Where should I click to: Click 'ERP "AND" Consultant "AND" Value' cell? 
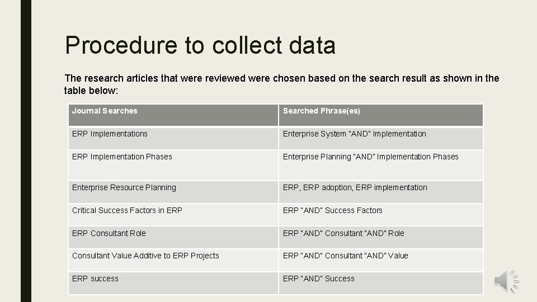coord(381,260)
